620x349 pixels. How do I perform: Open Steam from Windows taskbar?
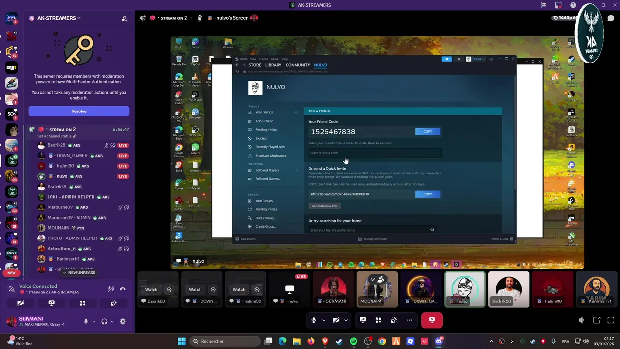coord(339,341)
